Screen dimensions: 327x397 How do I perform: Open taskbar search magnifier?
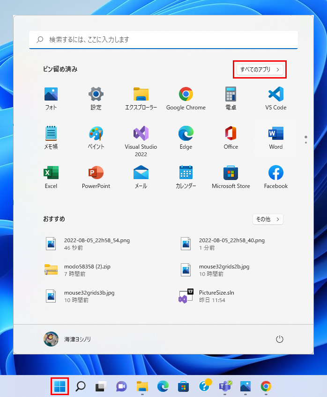coord(81,386)
